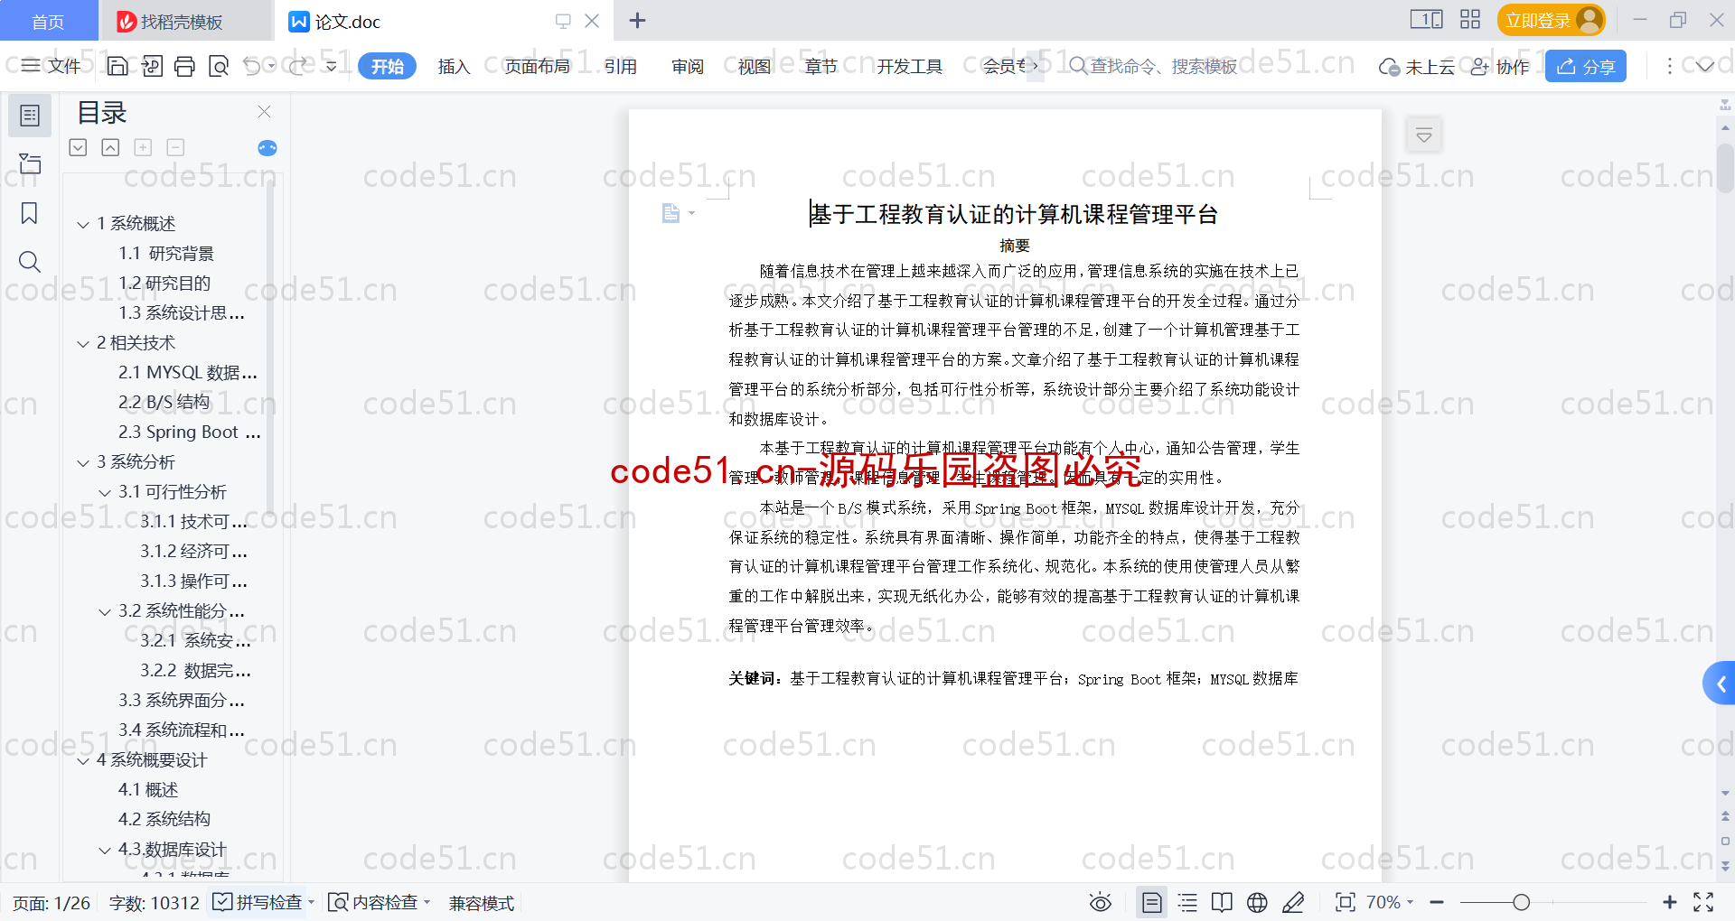Select the 引用 ribbon tab
Image resolution: width=1735 pixels, height=921 pixels.
click(621, 66)
